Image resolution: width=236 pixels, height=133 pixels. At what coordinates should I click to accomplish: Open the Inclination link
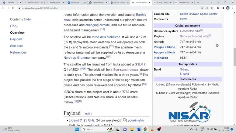(161, 58)
